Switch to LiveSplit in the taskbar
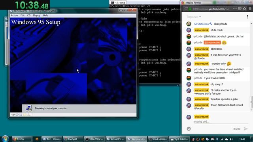253x142 pixels. point(73,139)
